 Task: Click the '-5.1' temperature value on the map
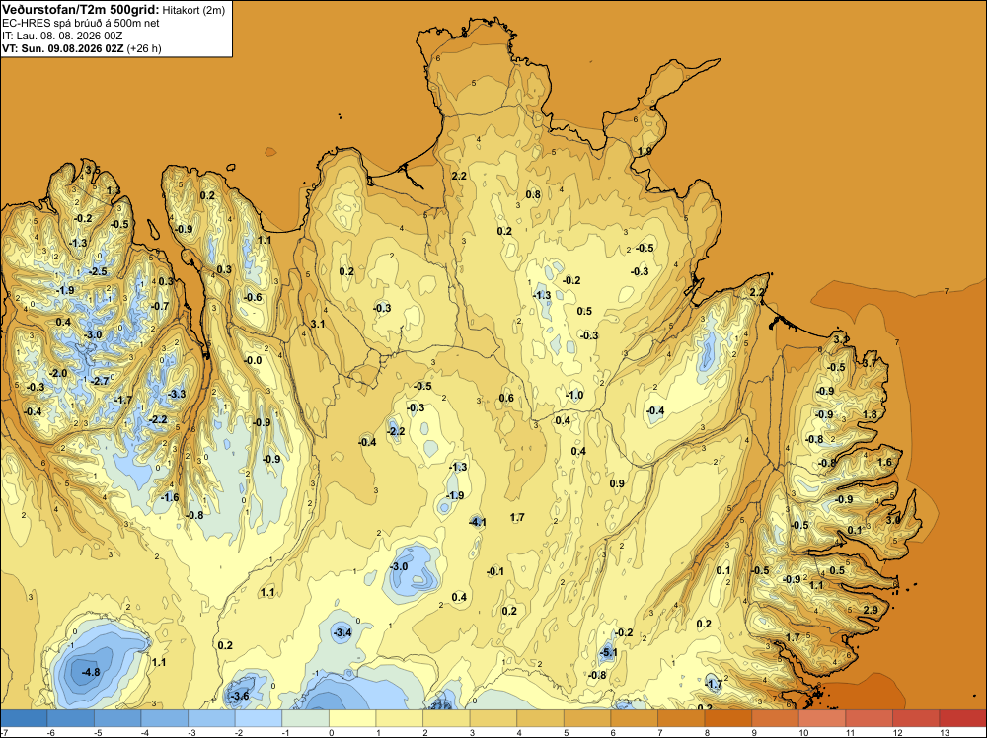pyautogui.click(x=608, y=653)
